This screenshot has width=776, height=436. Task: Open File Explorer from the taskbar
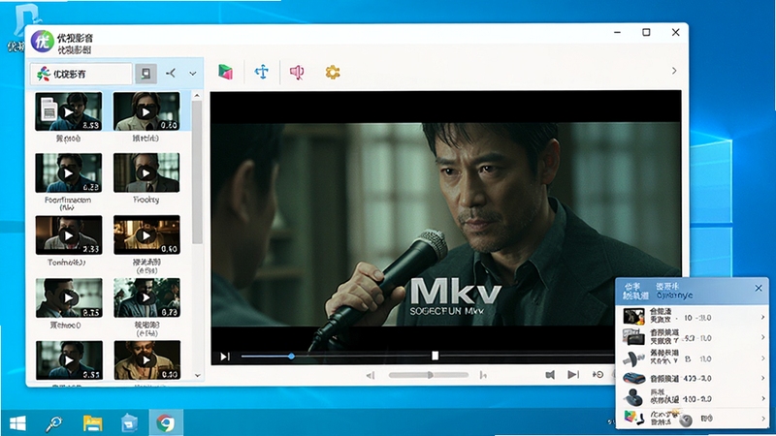tap(92, 423)
